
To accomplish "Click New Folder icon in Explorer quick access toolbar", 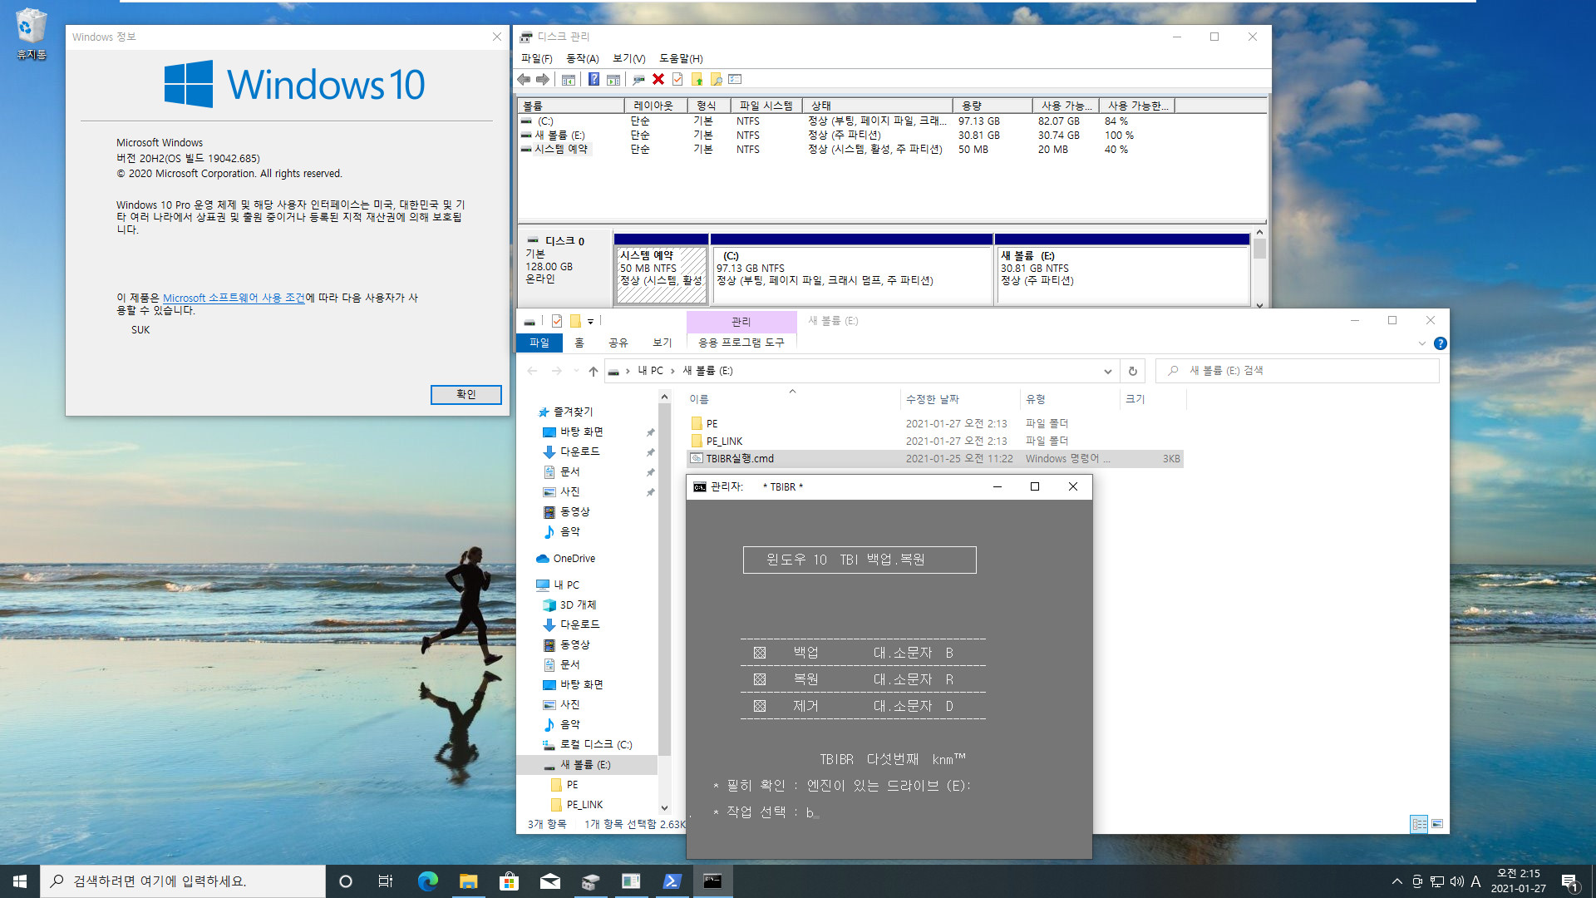I will 574,321.
